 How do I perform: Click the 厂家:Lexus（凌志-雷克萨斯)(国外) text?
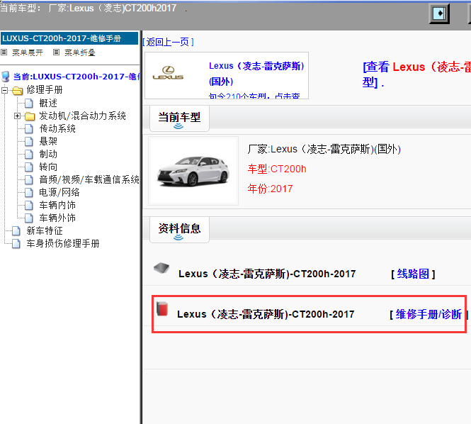(324, 149)
